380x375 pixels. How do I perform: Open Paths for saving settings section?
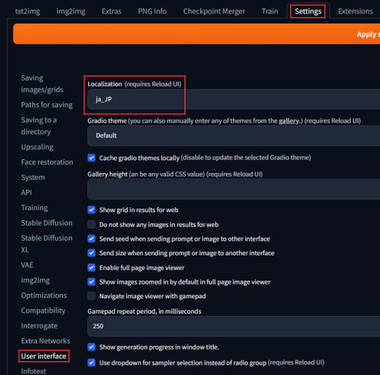tap(47, 105)
